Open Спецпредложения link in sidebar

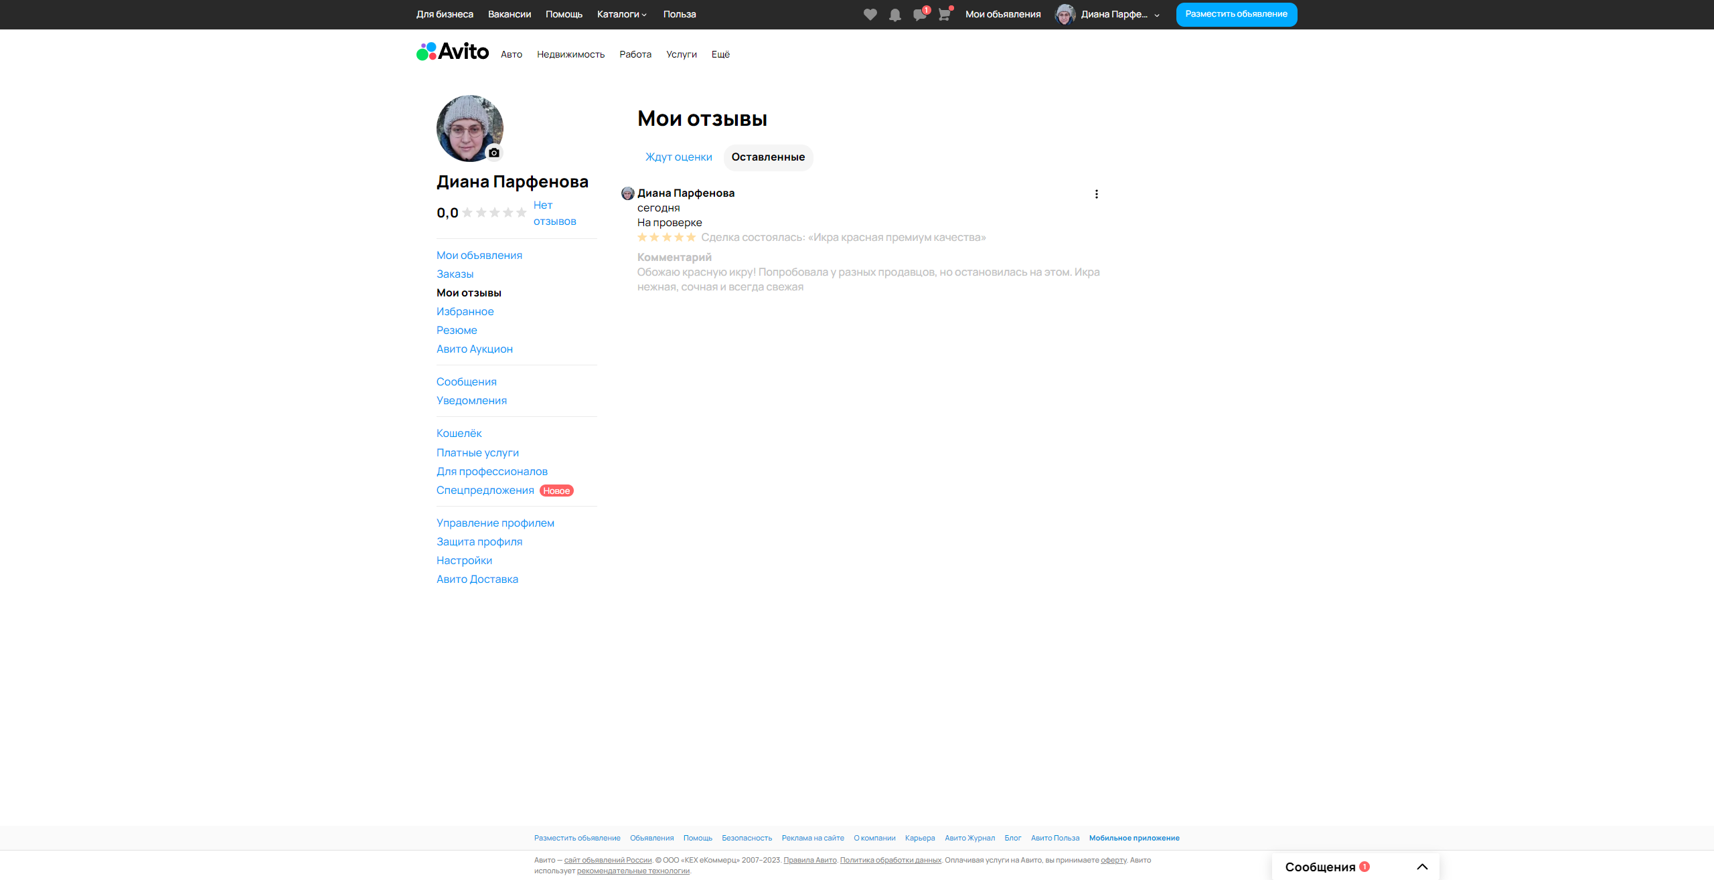[485, 491]
